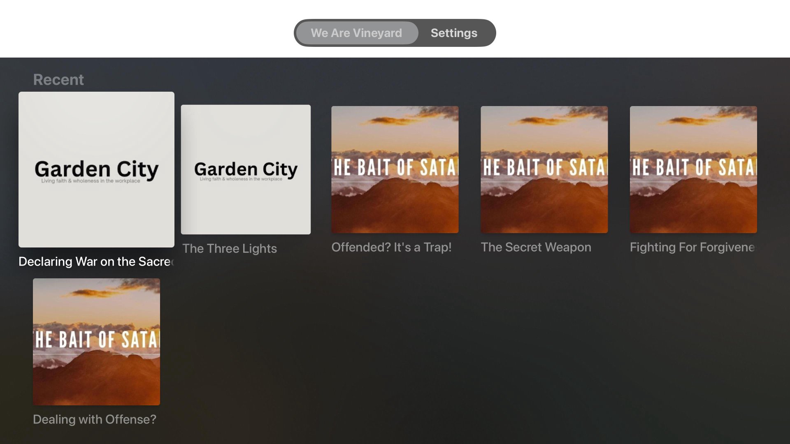Image resolution: width=790 pixels, height=444 pixels.
Task: Open The Three Lights Garden City artwork
Action: 246,169
